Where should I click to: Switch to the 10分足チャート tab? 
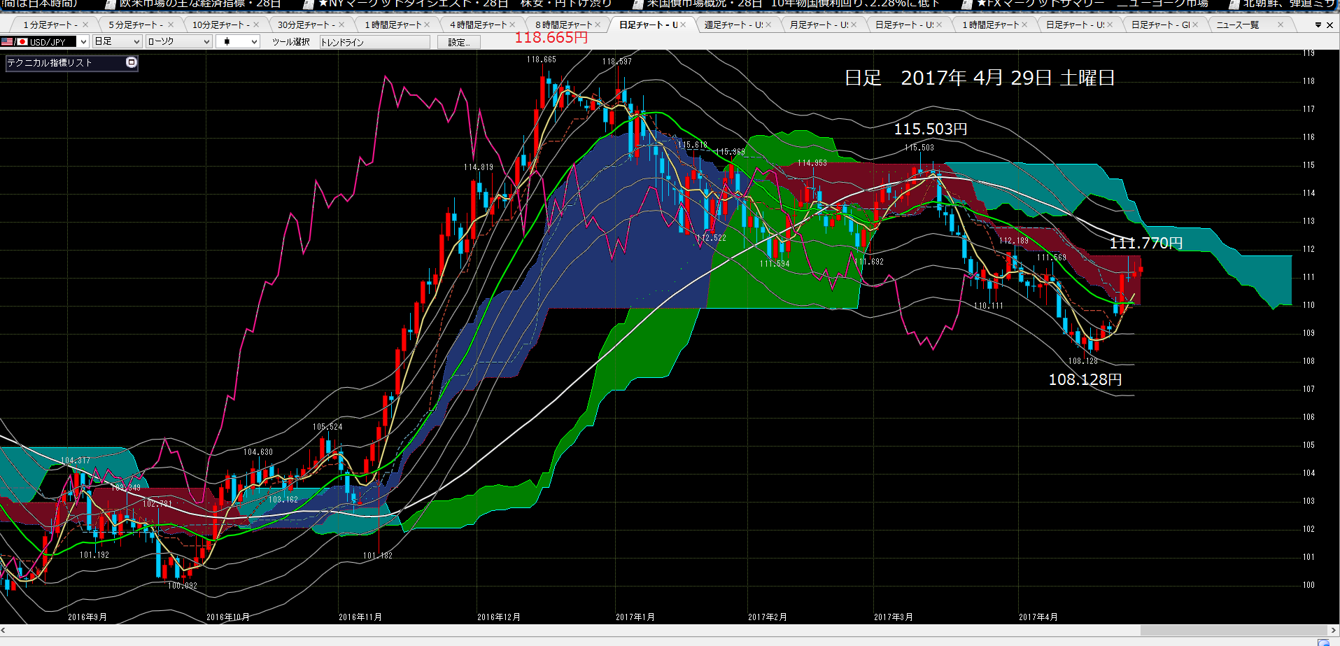tap(221, 25)
